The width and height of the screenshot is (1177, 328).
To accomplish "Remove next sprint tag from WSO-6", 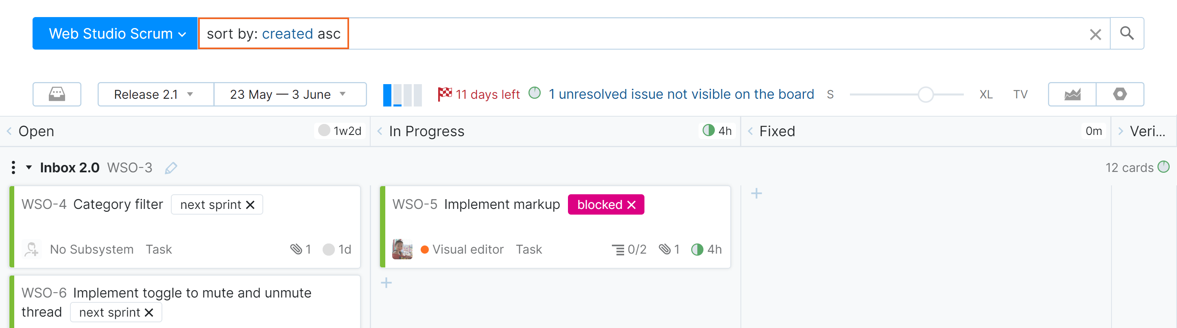I will tap(148, 313).
